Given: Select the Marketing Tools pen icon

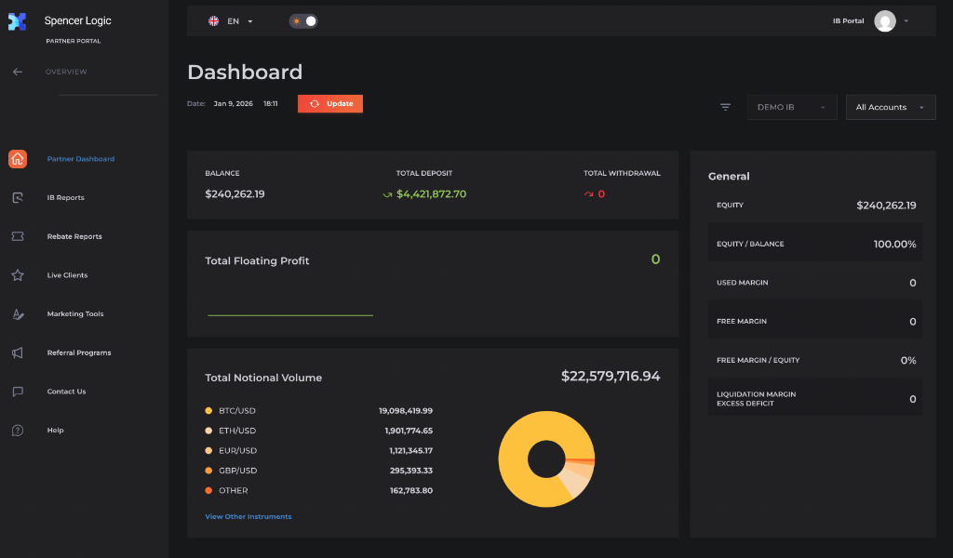Looking at the screenshot, I should pyautogui.click(x=17, y=313).
